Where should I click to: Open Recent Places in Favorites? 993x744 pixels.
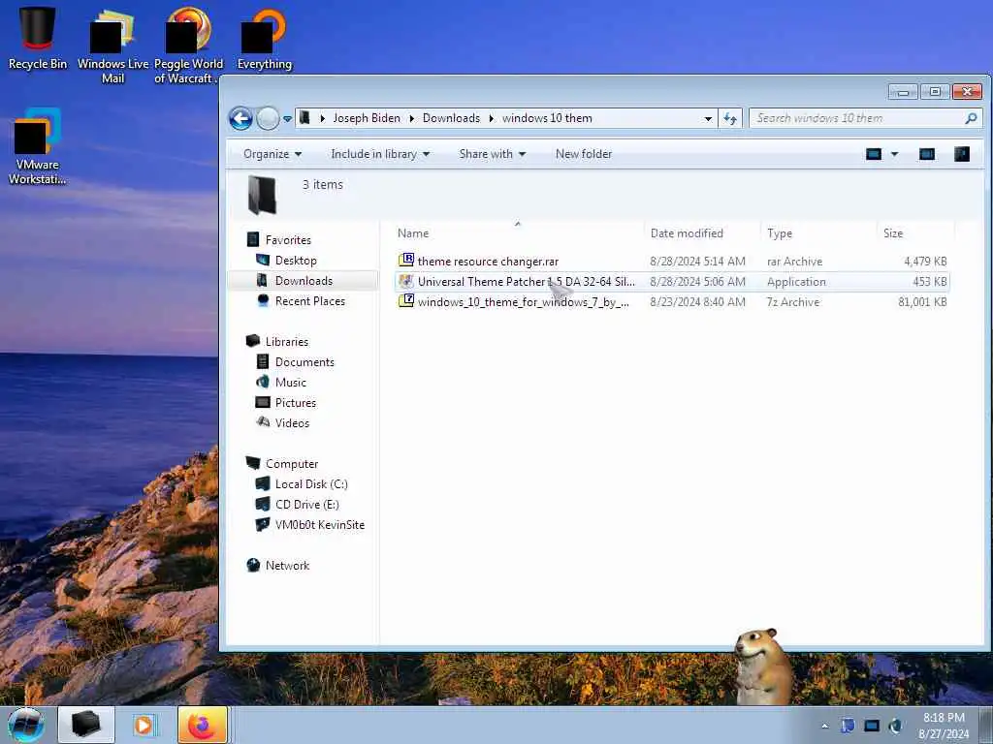click(x=310, y=301)
